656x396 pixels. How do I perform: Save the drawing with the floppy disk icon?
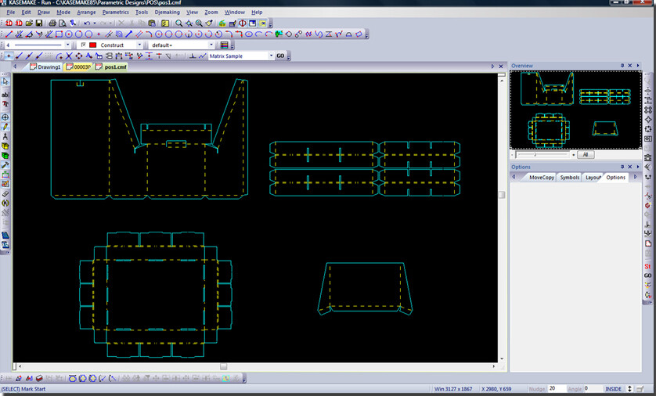click(x=39, y=23)
